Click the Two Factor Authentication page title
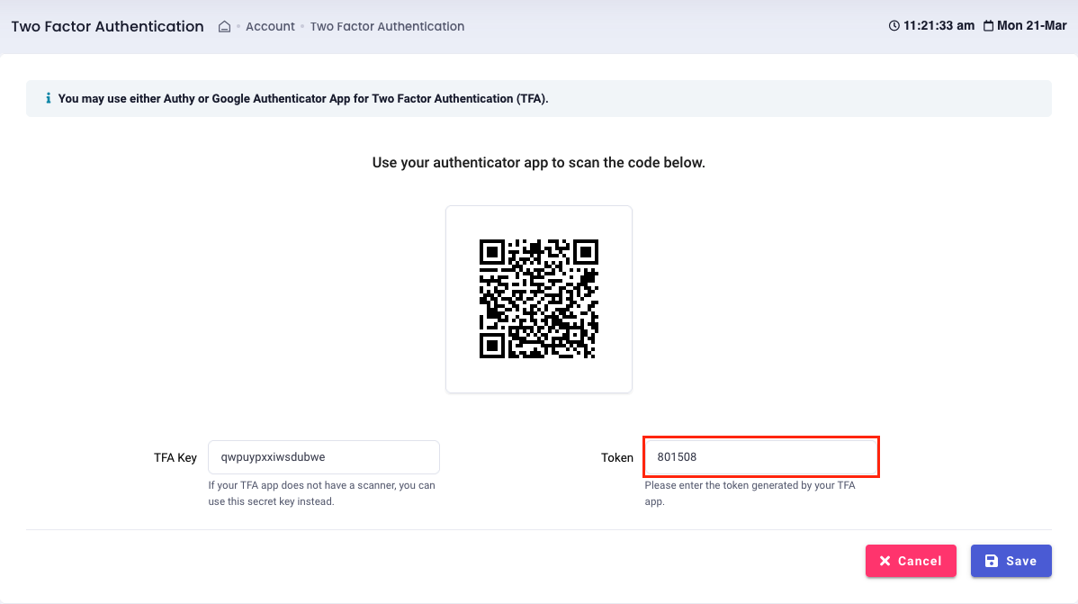Viewport: 1078px width, 604px height. (107, 26)
